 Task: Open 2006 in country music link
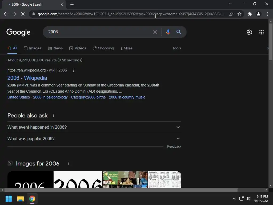127,97
